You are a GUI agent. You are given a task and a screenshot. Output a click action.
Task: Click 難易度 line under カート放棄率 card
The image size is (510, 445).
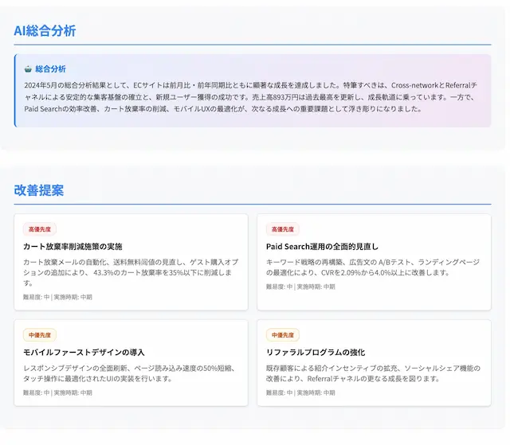57,297
